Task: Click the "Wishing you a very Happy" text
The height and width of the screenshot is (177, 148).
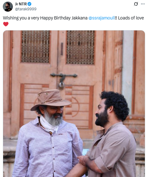Action: 28,18
